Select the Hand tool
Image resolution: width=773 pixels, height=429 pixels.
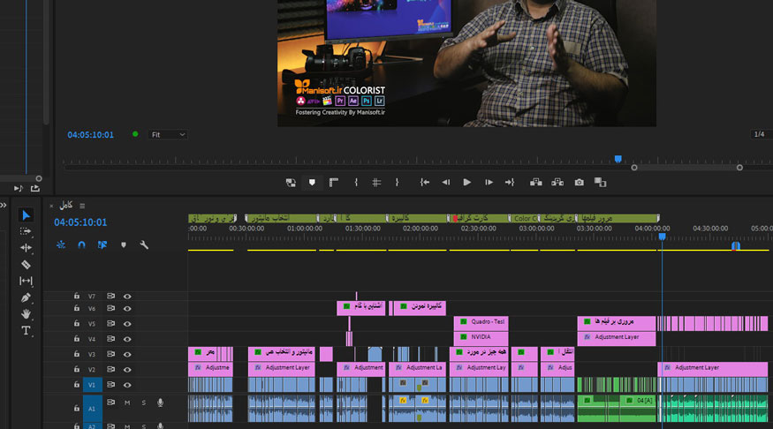coord(26,313)
